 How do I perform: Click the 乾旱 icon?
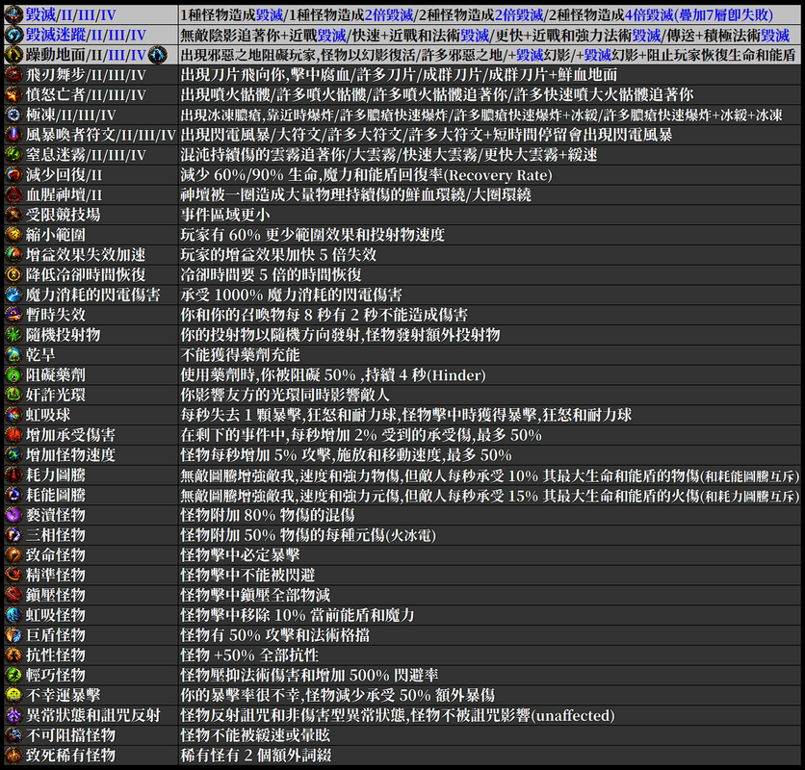(13, 355)
